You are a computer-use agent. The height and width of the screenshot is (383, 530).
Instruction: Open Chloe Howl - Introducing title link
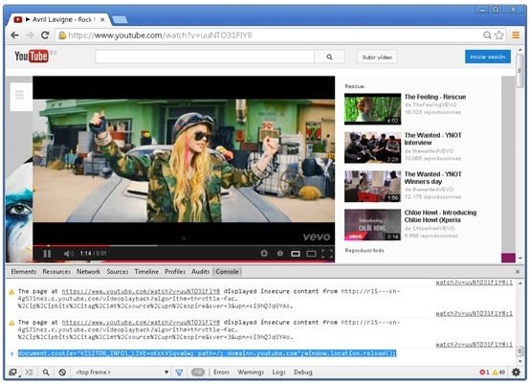(x=440, y=216)
